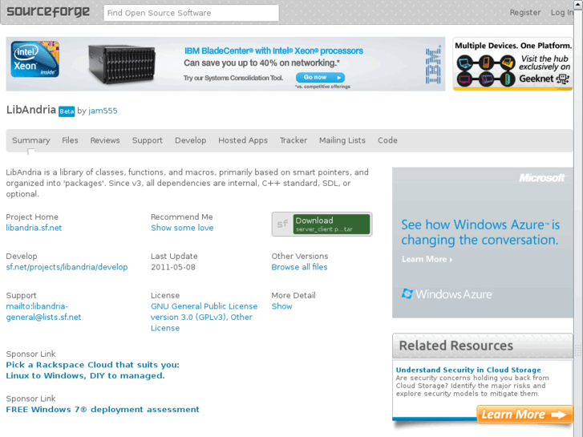Click the sf icon beside Download
Image resolution: width=583 pixels, height=437 pixels.
(x=282, y=224)
